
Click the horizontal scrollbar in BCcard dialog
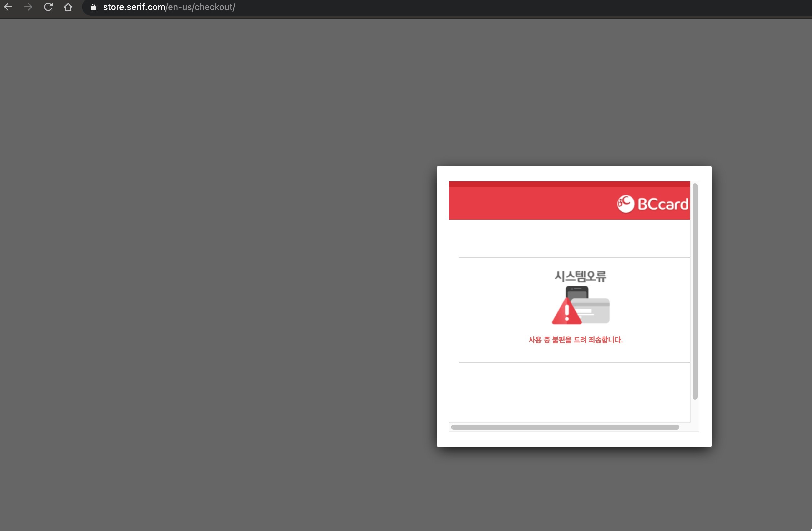tap(565, 427)
